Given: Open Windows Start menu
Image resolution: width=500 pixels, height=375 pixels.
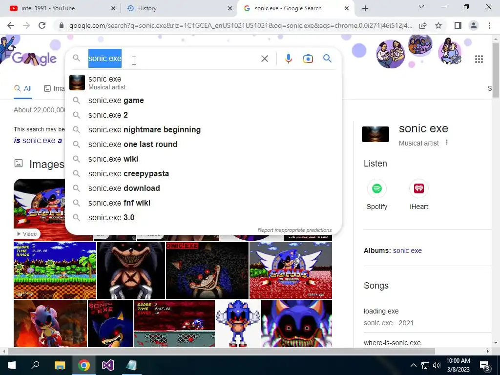Looking at the screenshot, I should 12,365.
